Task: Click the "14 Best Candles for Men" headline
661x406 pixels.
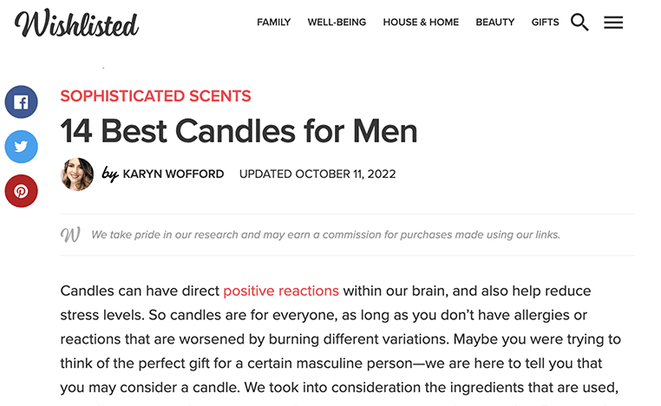Action: (239, 131)
